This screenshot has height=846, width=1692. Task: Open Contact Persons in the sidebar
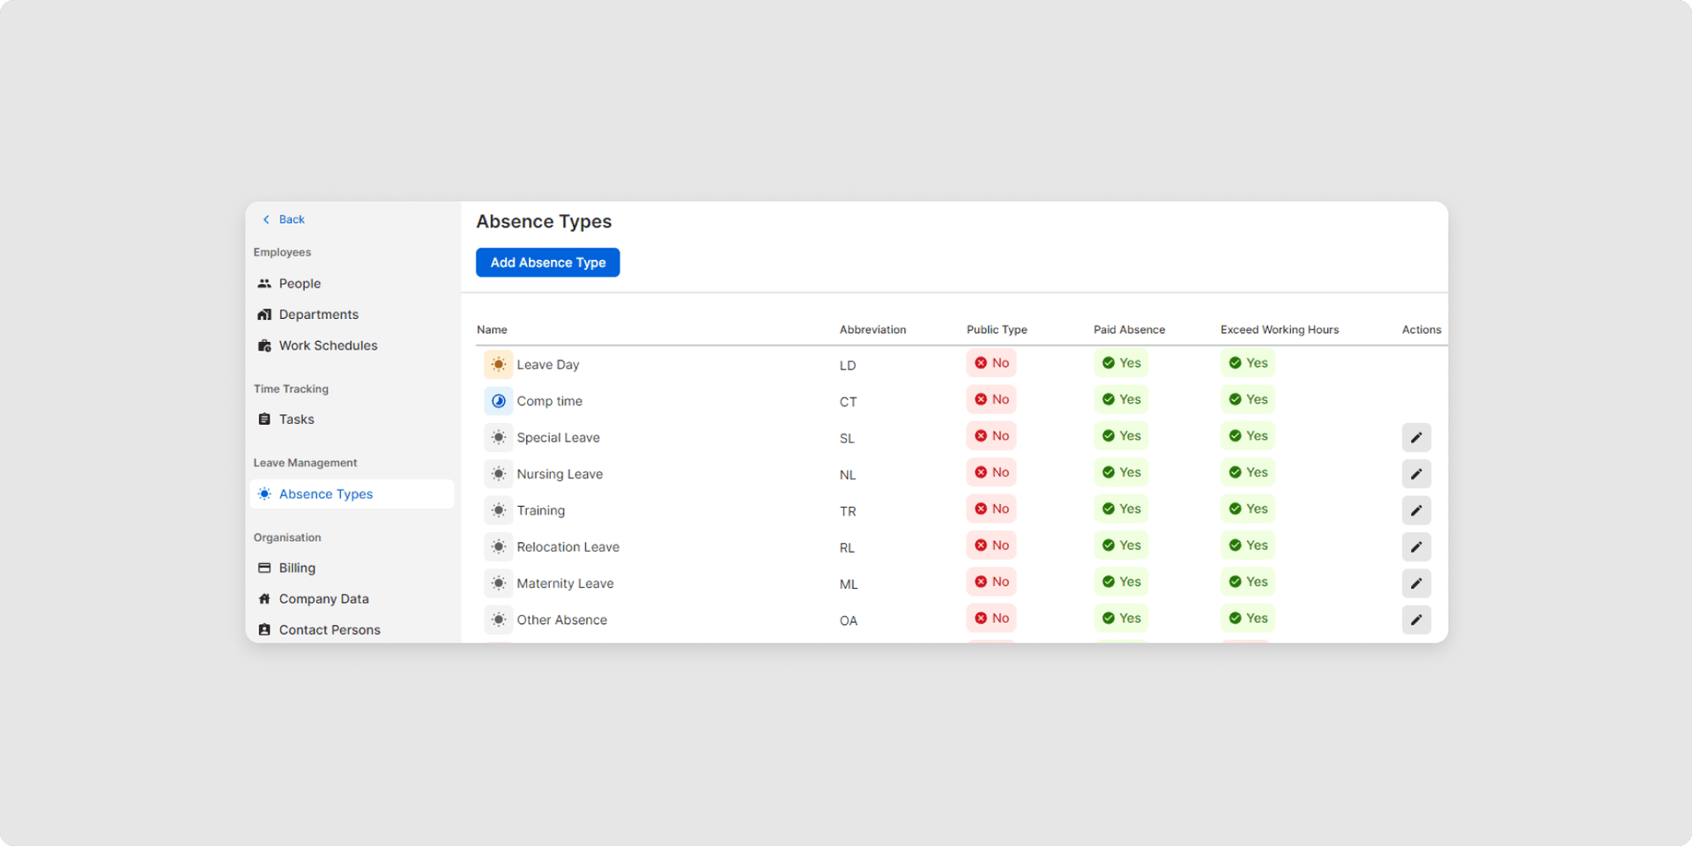tap(330, 630)
